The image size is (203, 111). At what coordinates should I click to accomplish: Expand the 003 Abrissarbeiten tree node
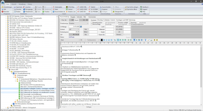click(12, 104)
